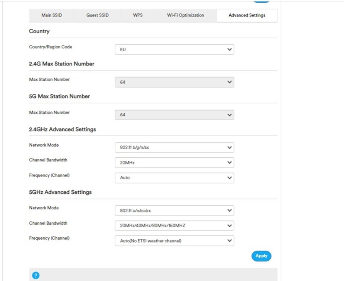The height and width of the screenshot is (281, 344).
Task: Open the Wi-Fi Optimization tab
Action: point(185,15)
